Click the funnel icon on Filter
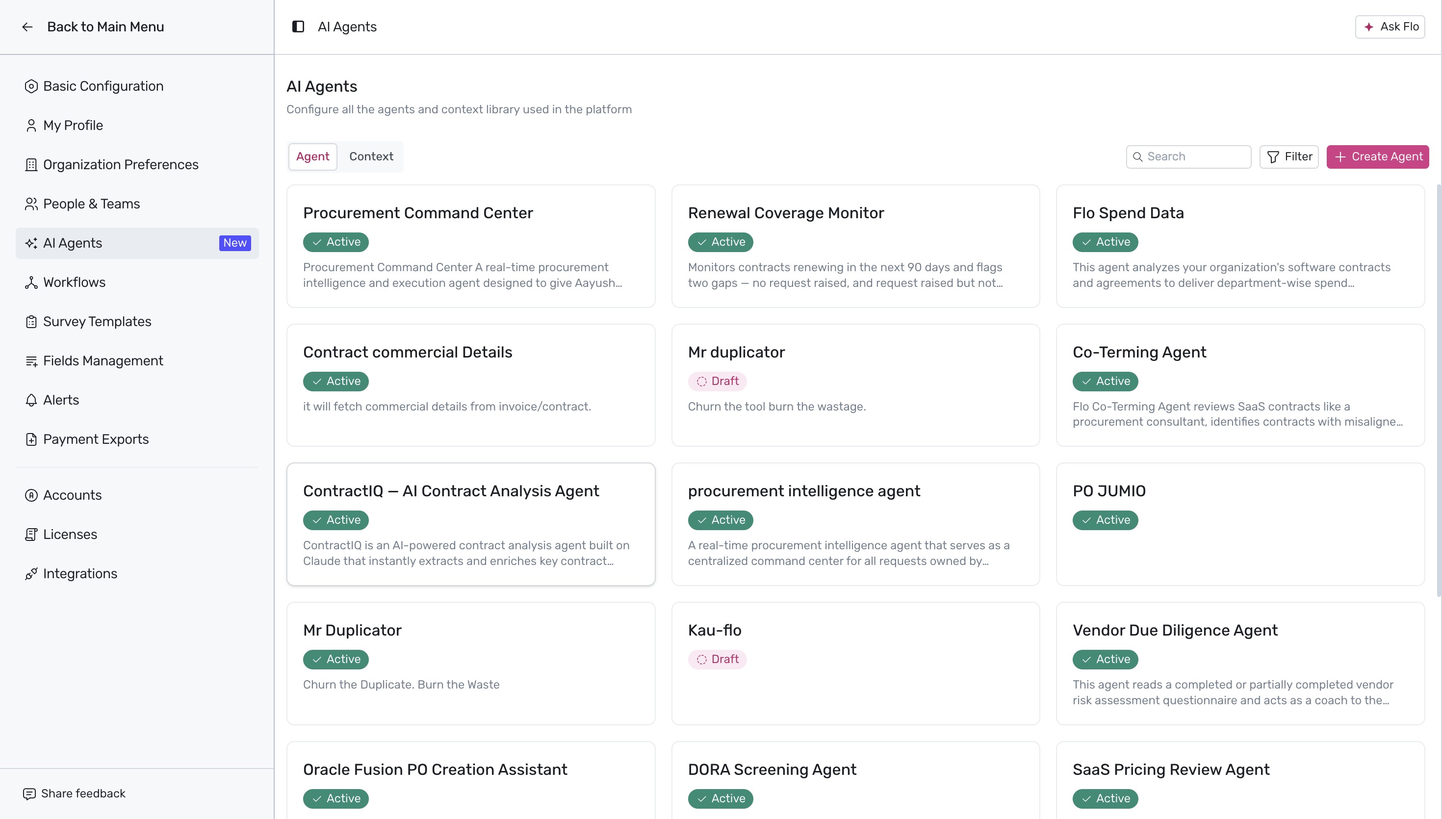1442x819 pixels. (1273, 157)
